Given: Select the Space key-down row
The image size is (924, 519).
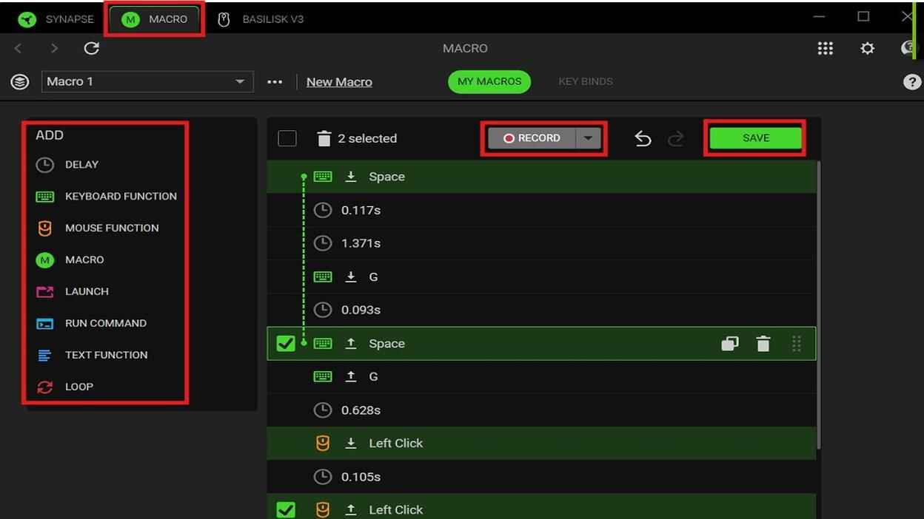Looking at the screenshot, I should 541,177.
